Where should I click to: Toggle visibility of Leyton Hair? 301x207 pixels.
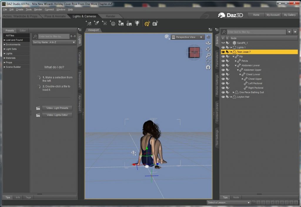[x=223, y=97]
